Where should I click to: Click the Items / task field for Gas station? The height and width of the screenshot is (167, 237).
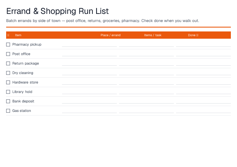coord(146,111)
